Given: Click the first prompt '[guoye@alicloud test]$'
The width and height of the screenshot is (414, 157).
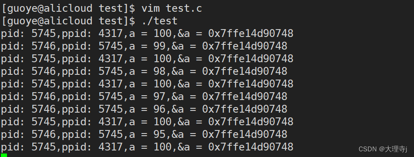Looking at the screenshot, I should click(68, 8).
